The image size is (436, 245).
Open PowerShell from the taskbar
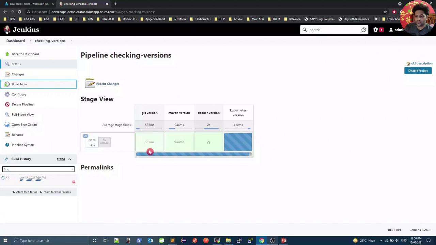(x=139, y=241)
